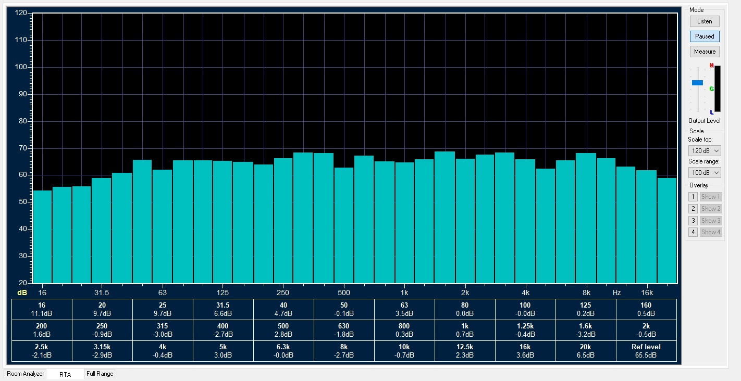
Task: Click the 5k cell showing 3.0dB
Action: click(x=223, y=351)
